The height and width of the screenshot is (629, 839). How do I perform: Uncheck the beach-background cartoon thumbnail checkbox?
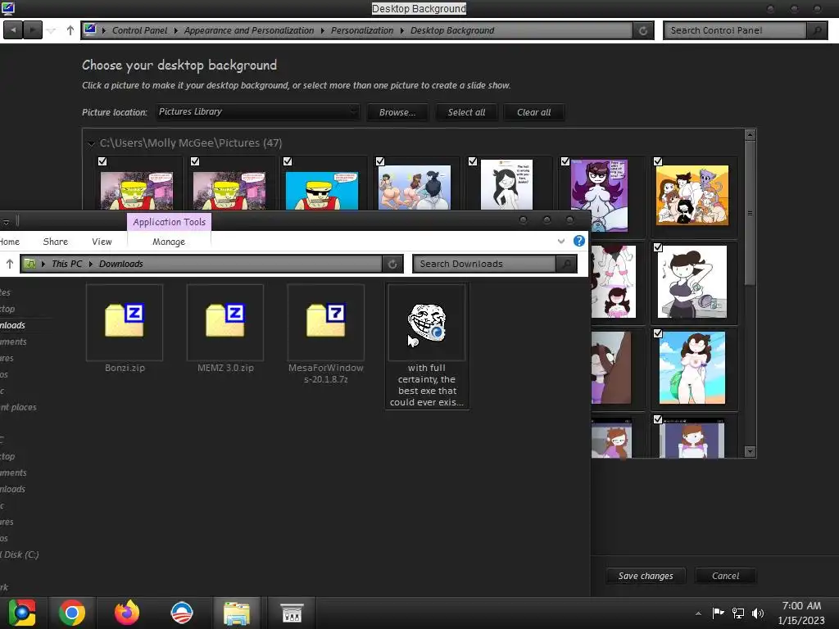[658, 333]
